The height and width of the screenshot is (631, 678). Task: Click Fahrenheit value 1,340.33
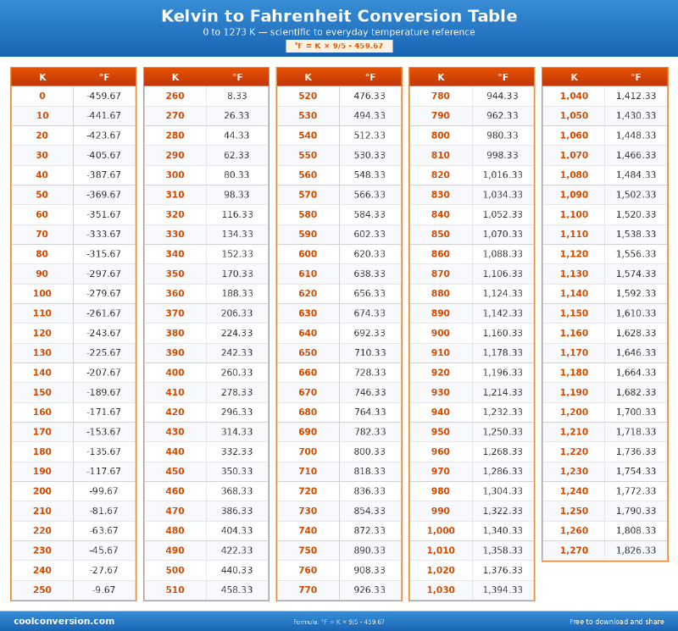pyautogui.click(x=503, y=531)
